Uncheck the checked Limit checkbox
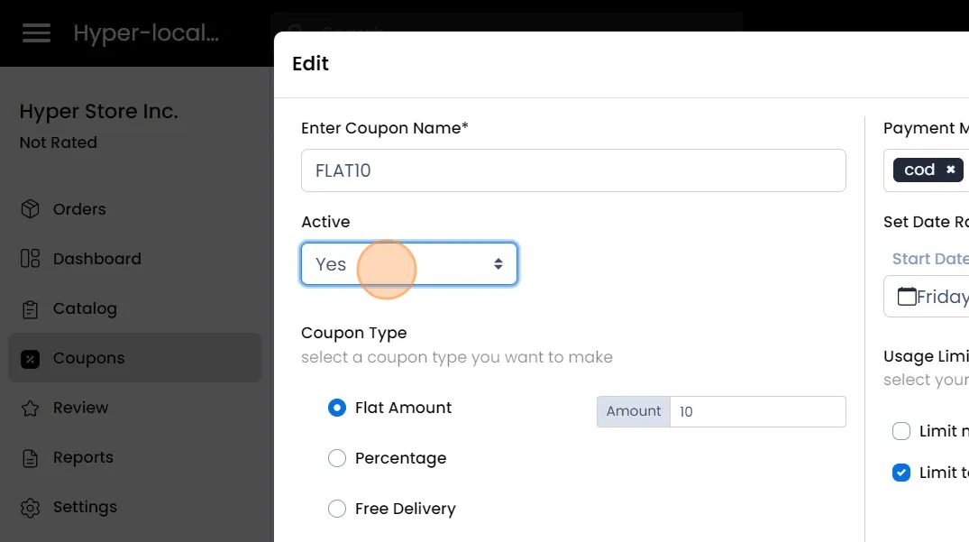The width and height of the screenshot is (969, 542). tap(901, 473)
